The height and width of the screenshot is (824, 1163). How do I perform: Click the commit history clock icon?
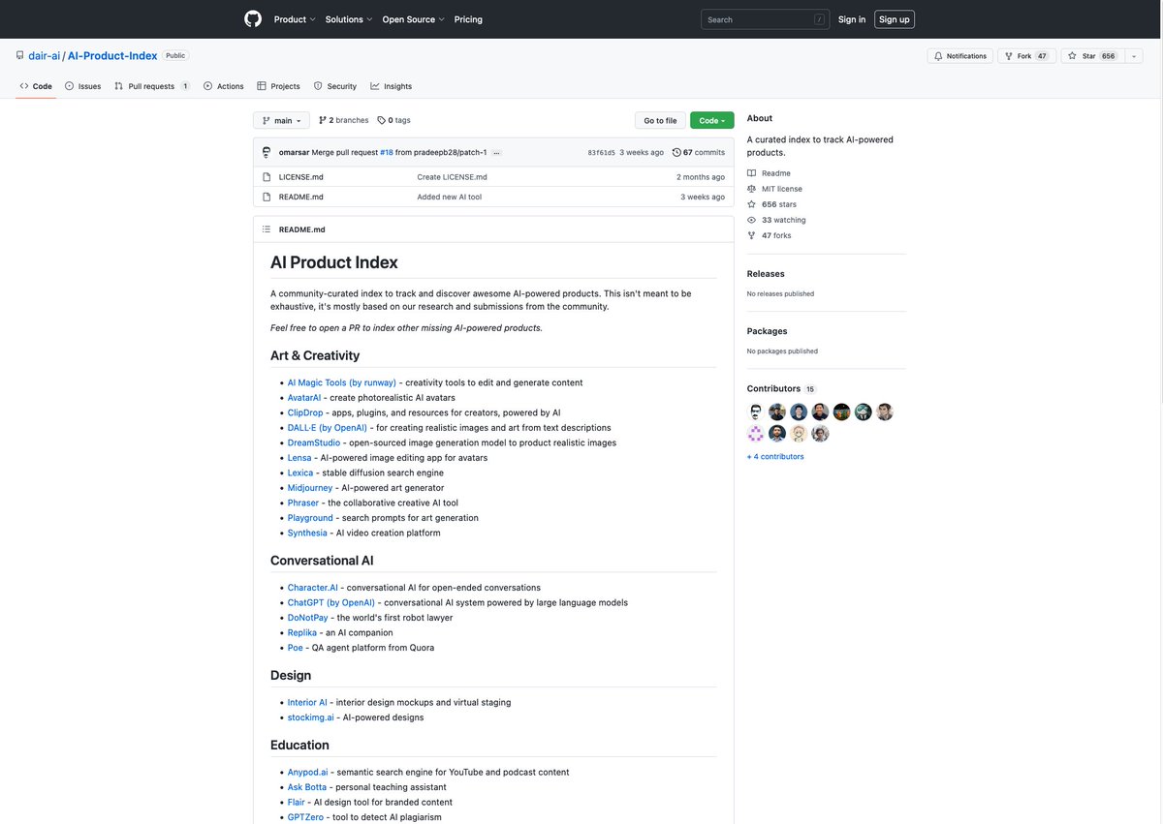point(676,152)
